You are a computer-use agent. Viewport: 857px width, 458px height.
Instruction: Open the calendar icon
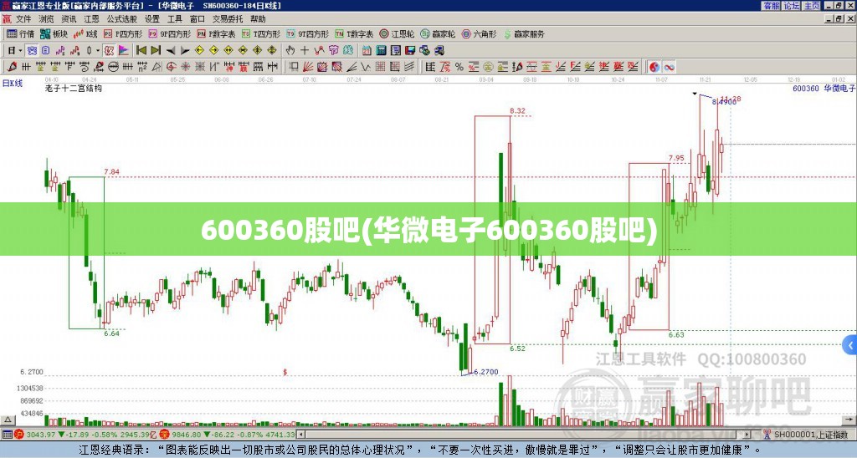(367, 50)
